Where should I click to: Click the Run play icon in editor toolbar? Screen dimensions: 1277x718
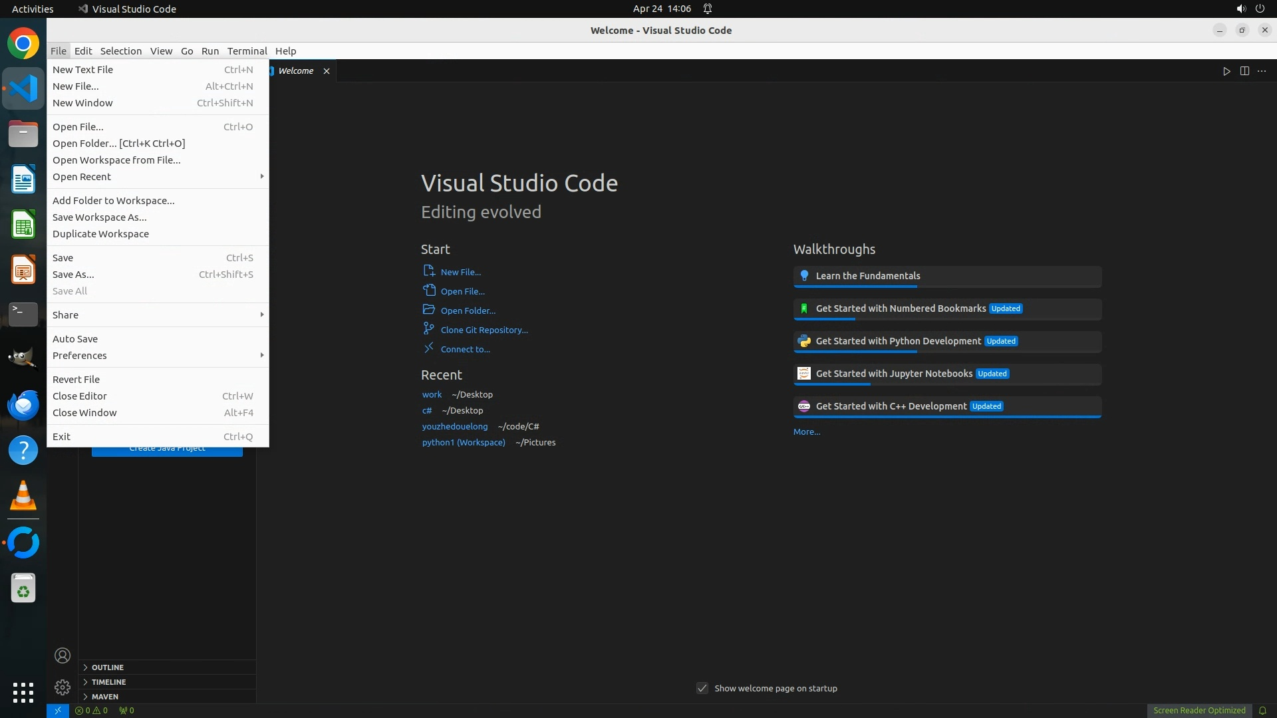(x=1226, y=71)
